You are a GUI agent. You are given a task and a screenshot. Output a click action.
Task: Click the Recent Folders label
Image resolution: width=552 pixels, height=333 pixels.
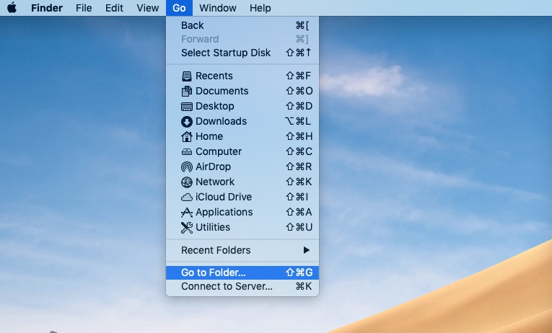click(x=216, y=250)
